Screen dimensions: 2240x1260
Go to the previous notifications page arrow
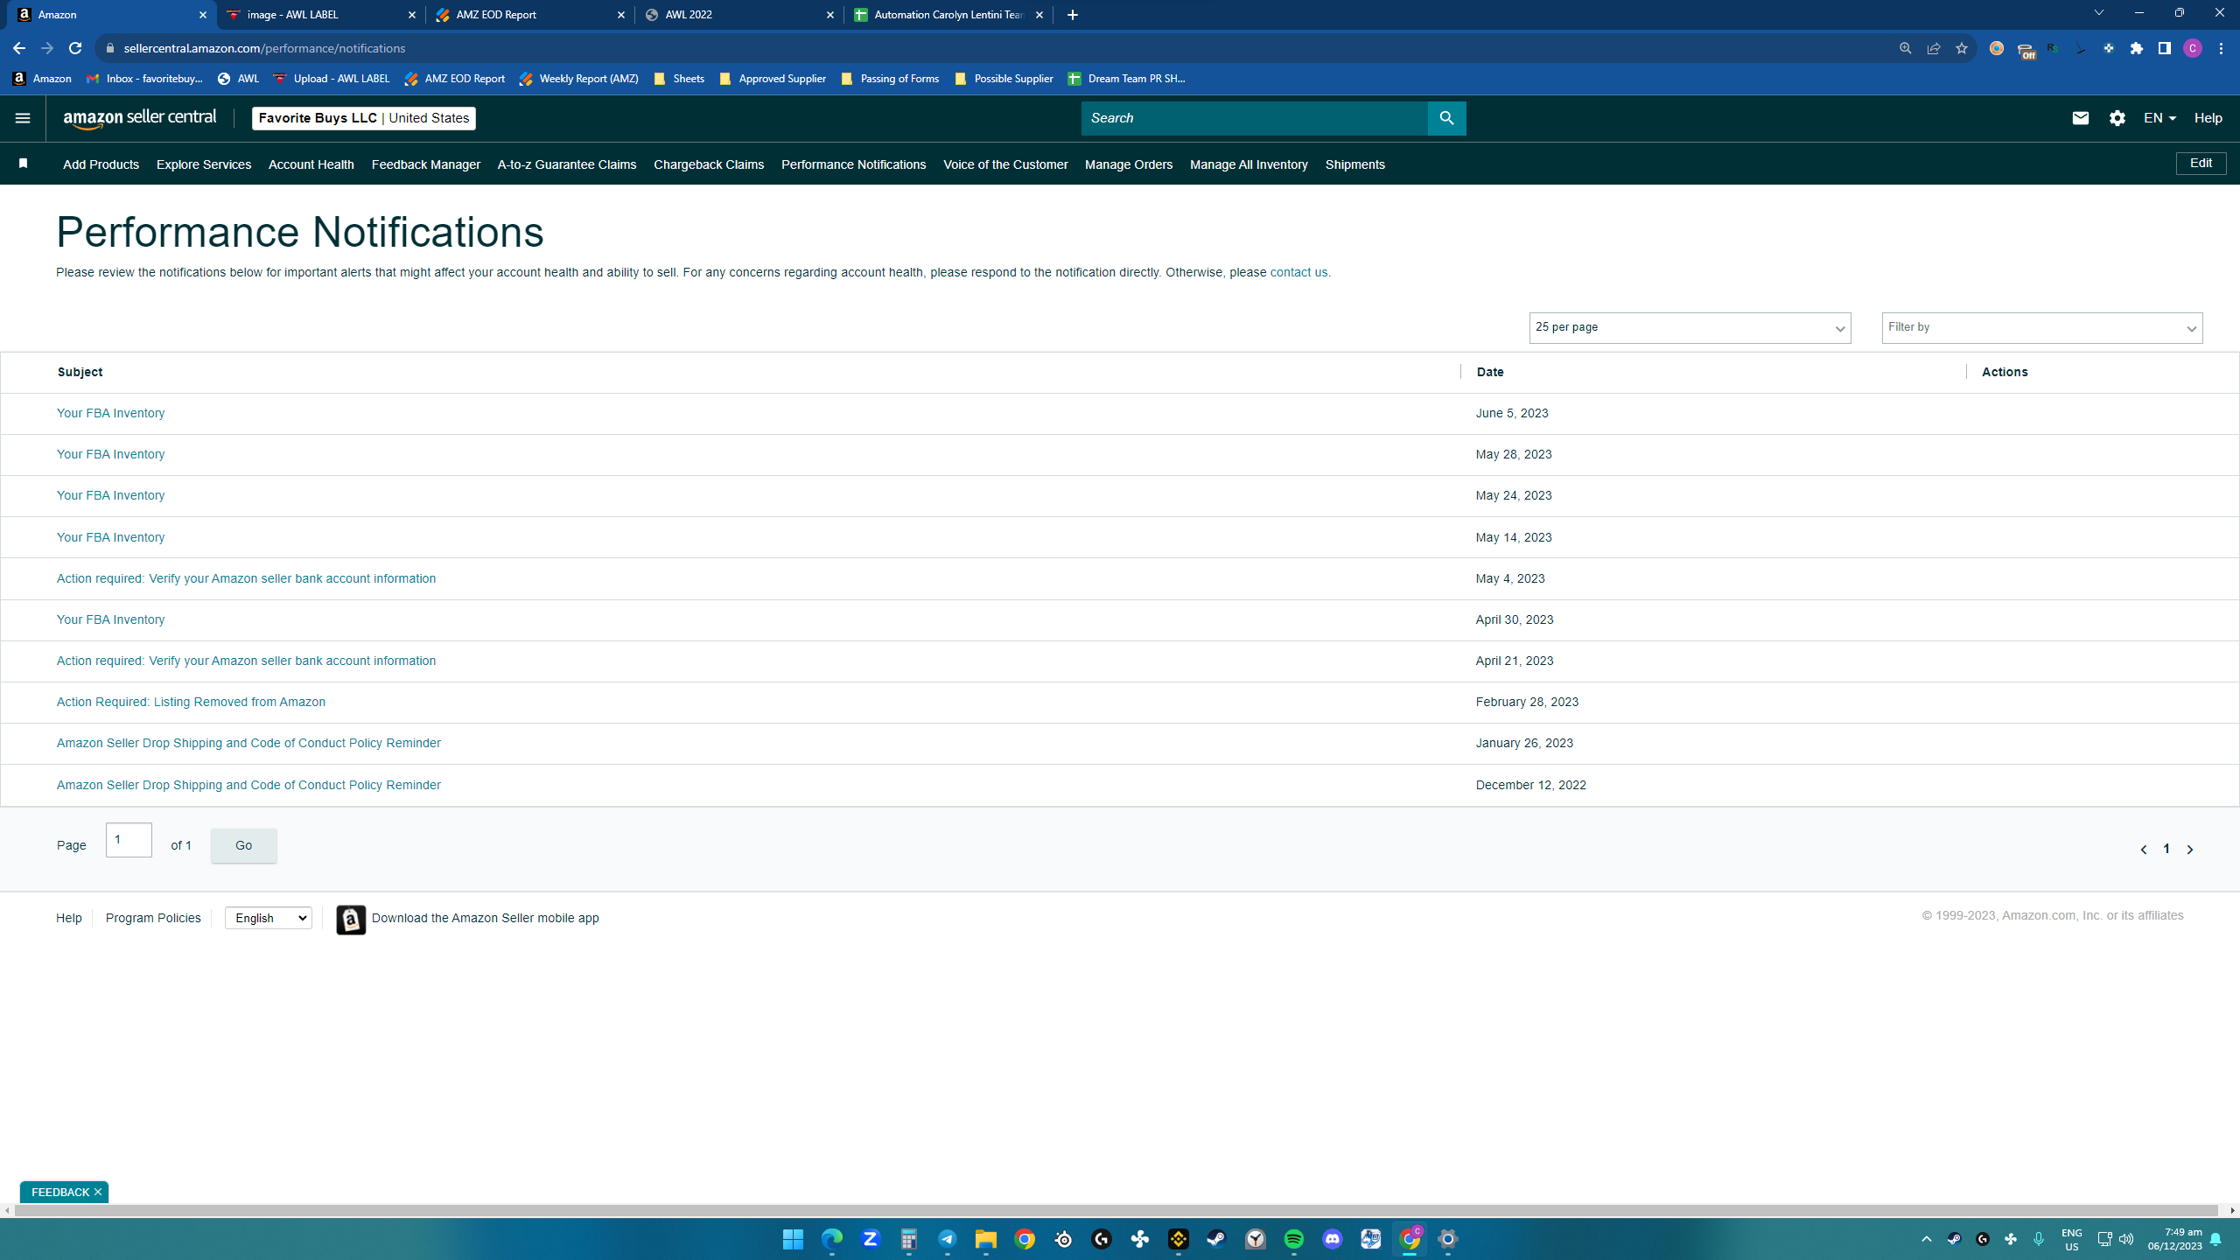pos(2143,850)
